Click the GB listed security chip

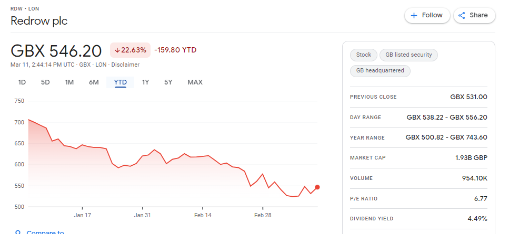click(x=409, y=55)
